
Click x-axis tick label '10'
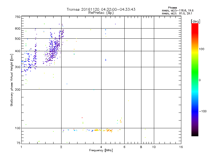click(x=154, y=147)
